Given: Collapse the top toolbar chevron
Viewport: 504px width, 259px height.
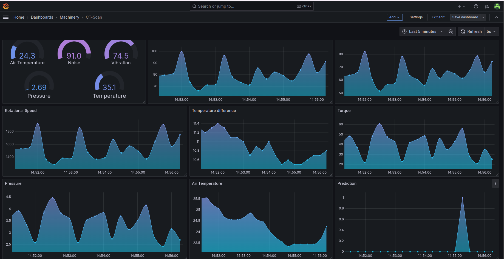Looking at the screenshot, I should click(496, 17).
